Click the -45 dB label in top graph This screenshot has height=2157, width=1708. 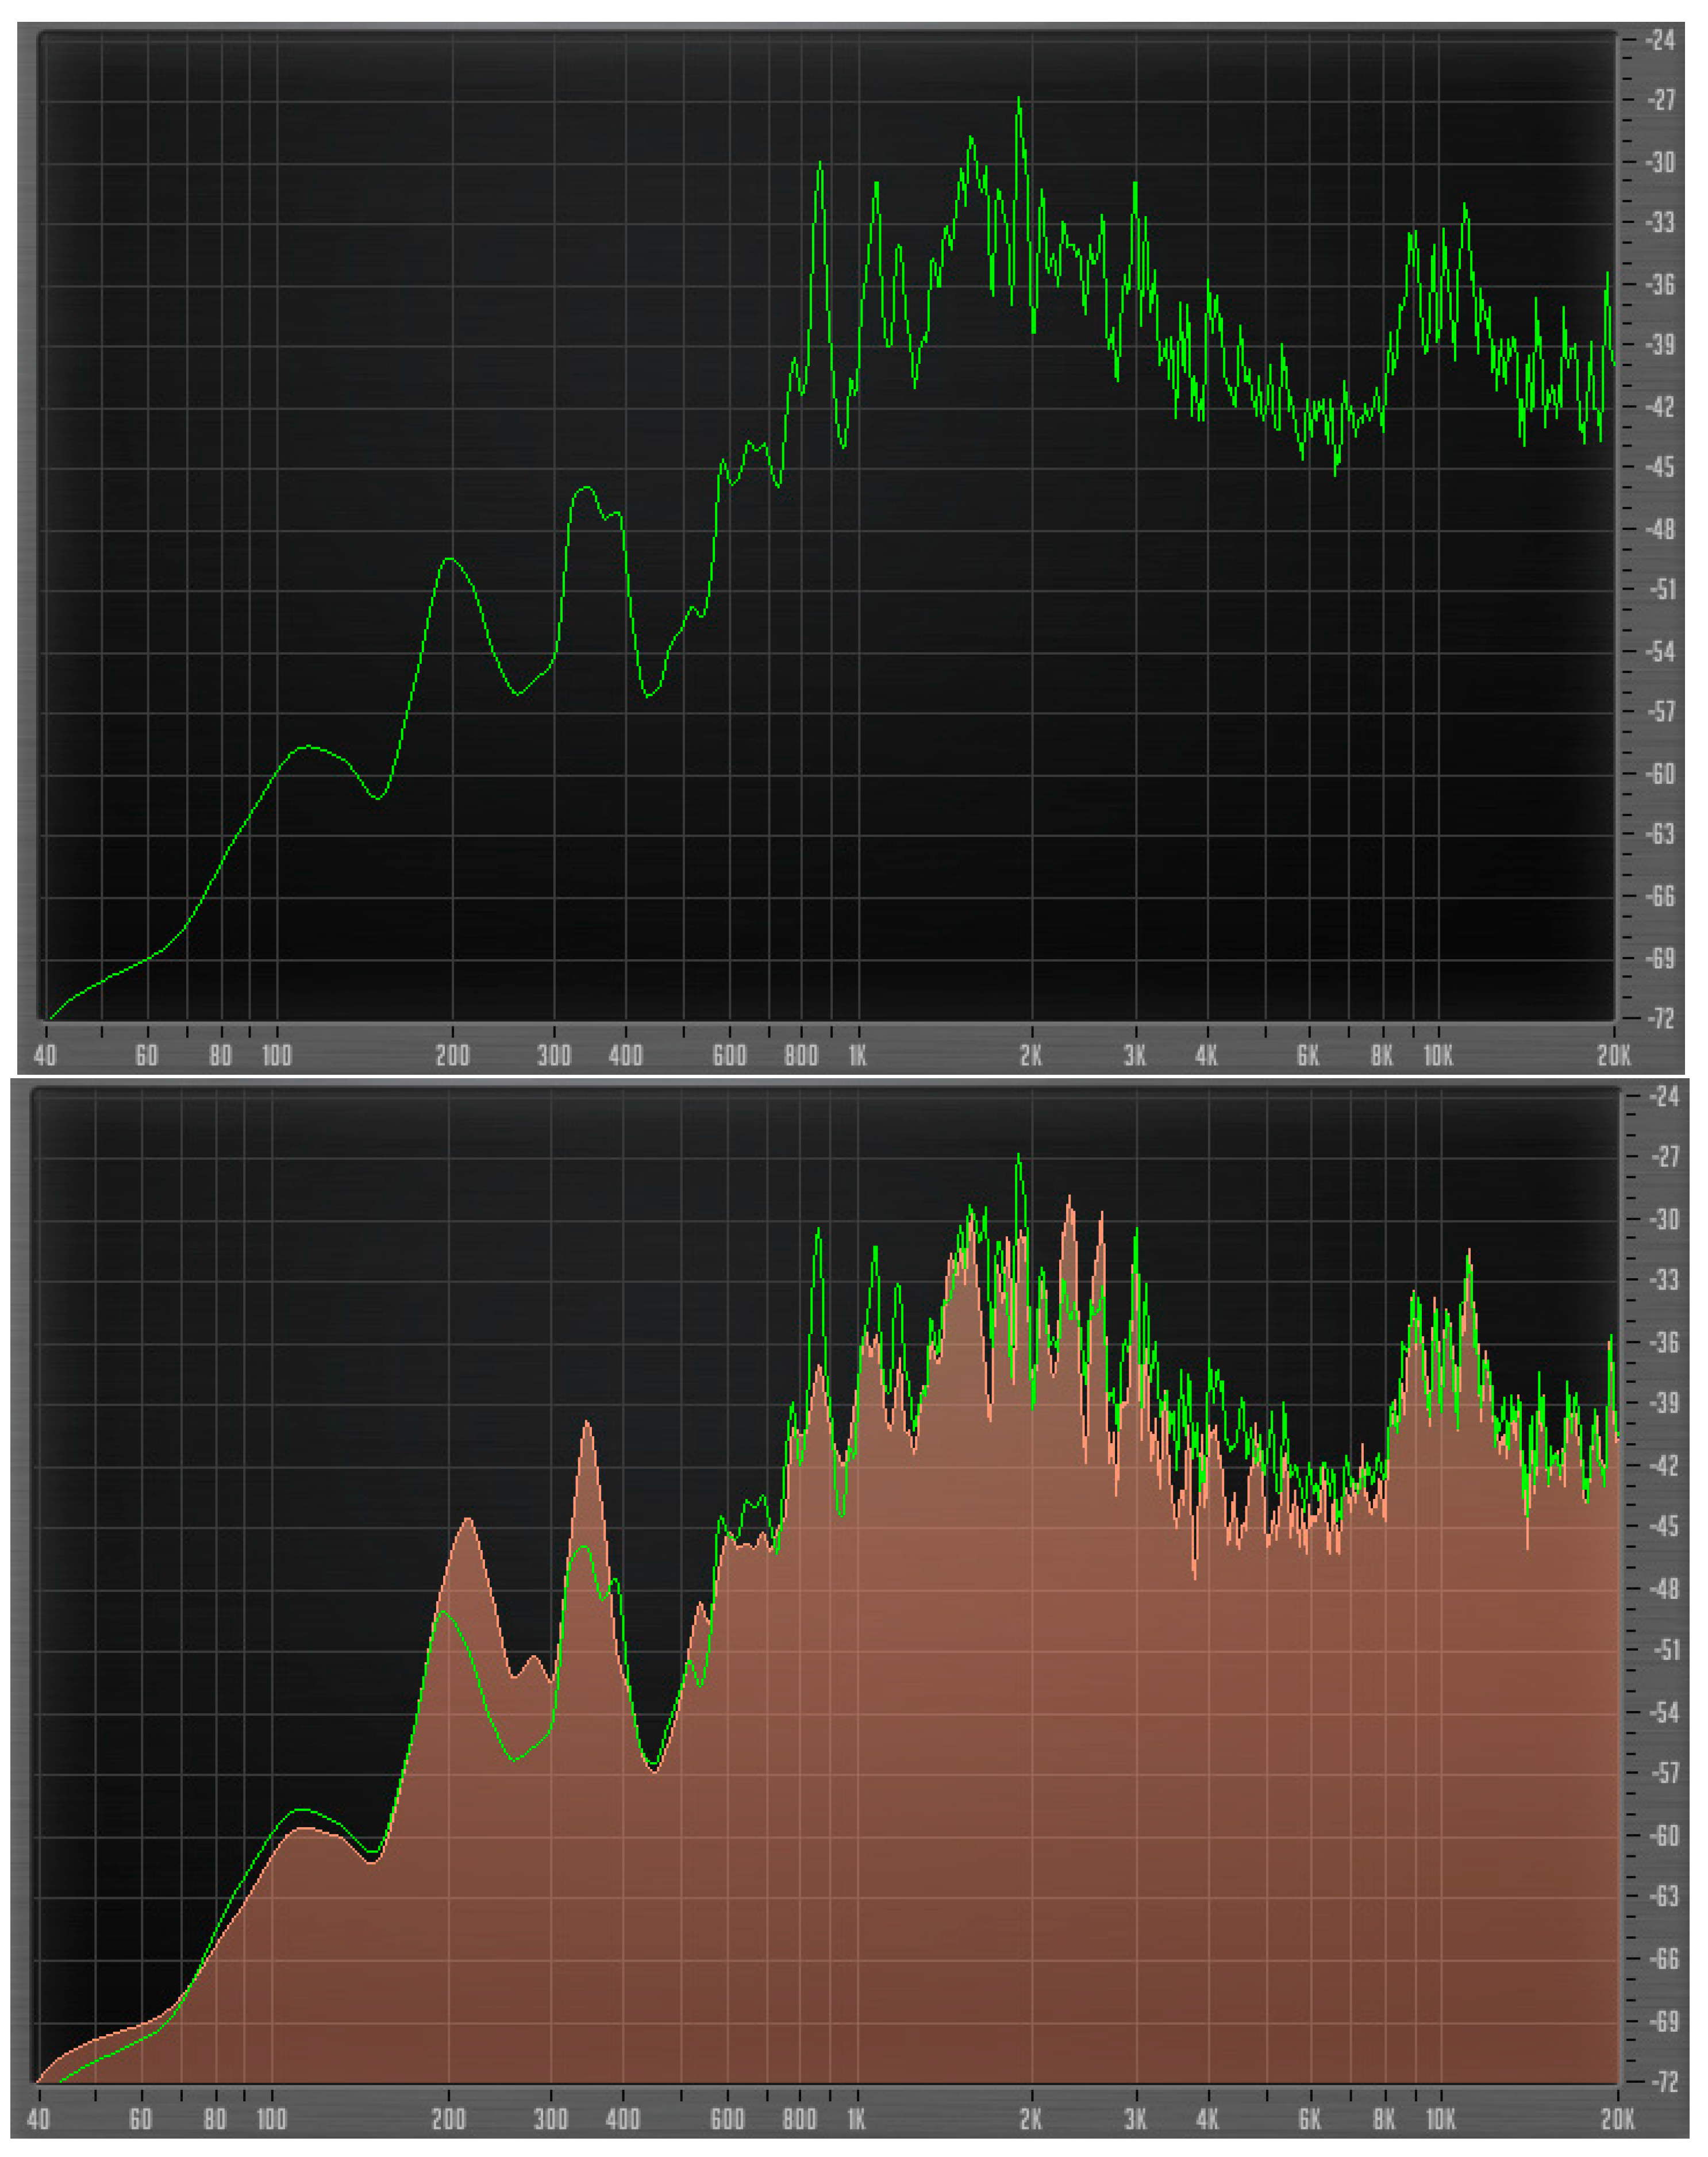1661,467
